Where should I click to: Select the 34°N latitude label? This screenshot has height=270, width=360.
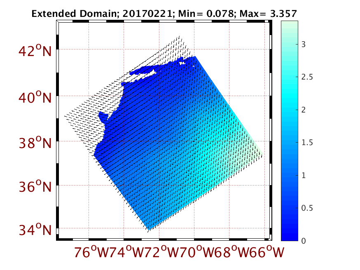(x=35, y=229)
